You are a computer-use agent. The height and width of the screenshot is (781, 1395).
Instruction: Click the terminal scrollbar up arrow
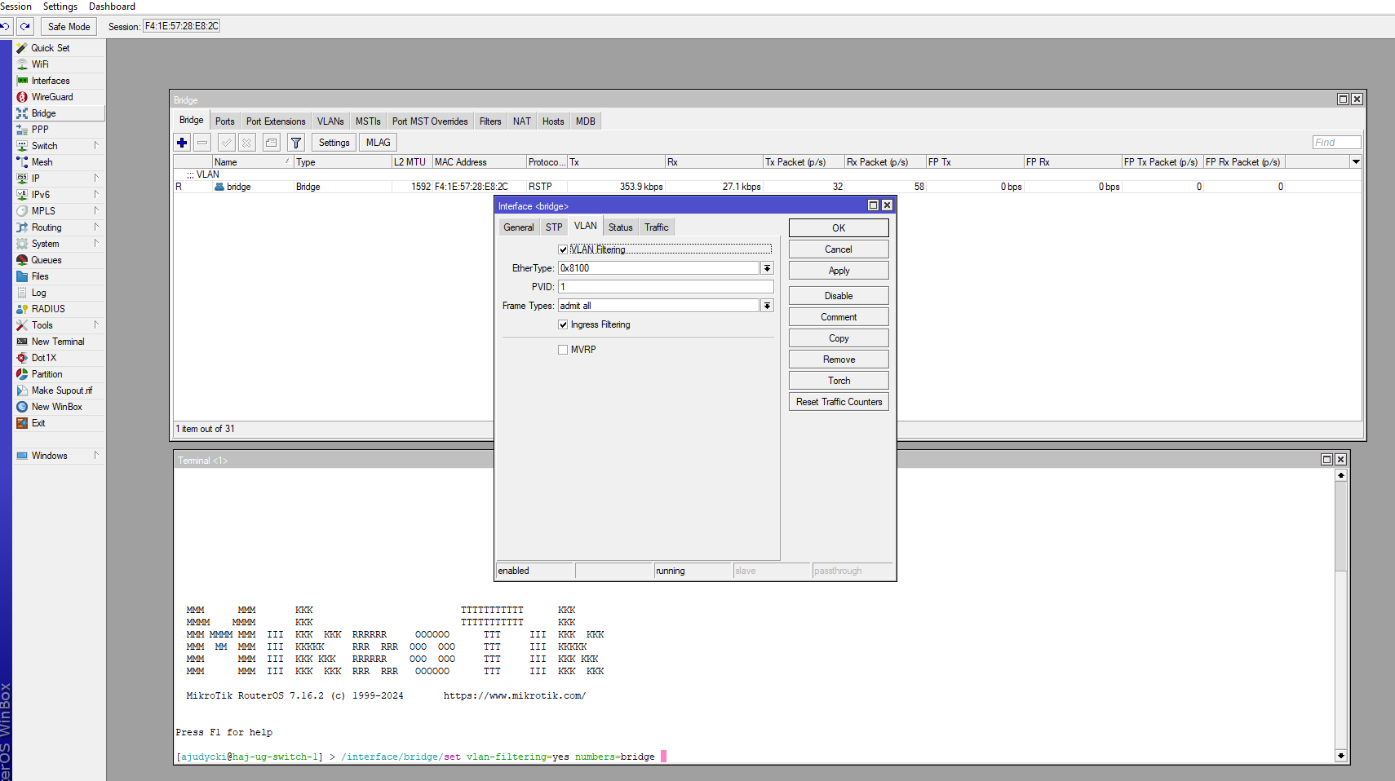click(x=1340, y=475)
